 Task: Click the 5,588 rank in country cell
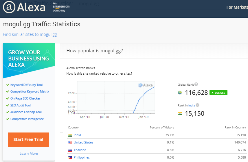tap(242, 158)
